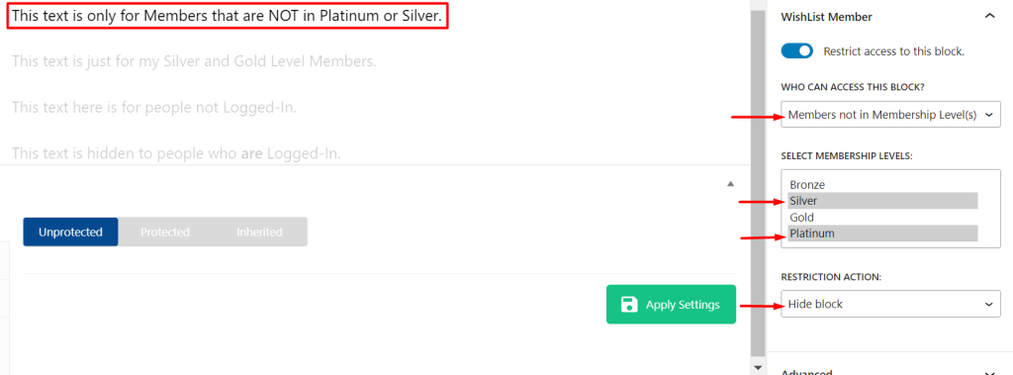The width and height of the screenshot is (1013, 375).
Task: Select text block about NOT in Platinum or Silver
Action: [227, 16]
